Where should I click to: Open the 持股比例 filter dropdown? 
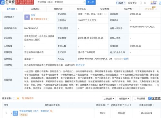tap(124, 98)
